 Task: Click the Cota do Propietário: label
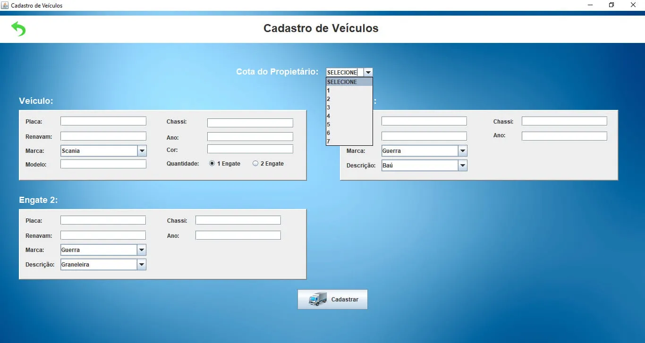[278, 72]
